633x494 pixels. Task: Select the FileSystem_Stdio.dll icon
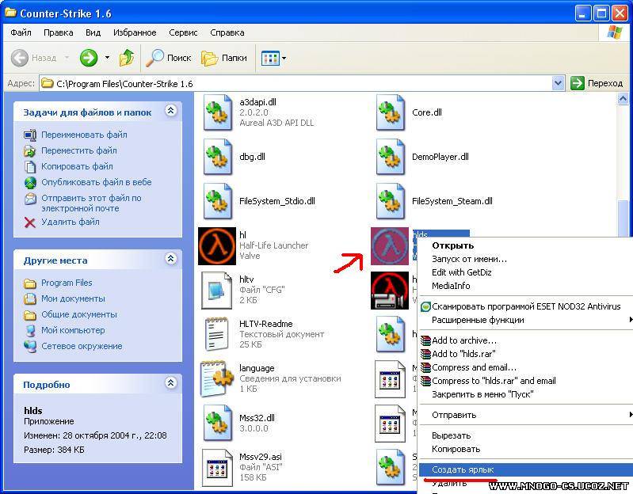[218, 201]
